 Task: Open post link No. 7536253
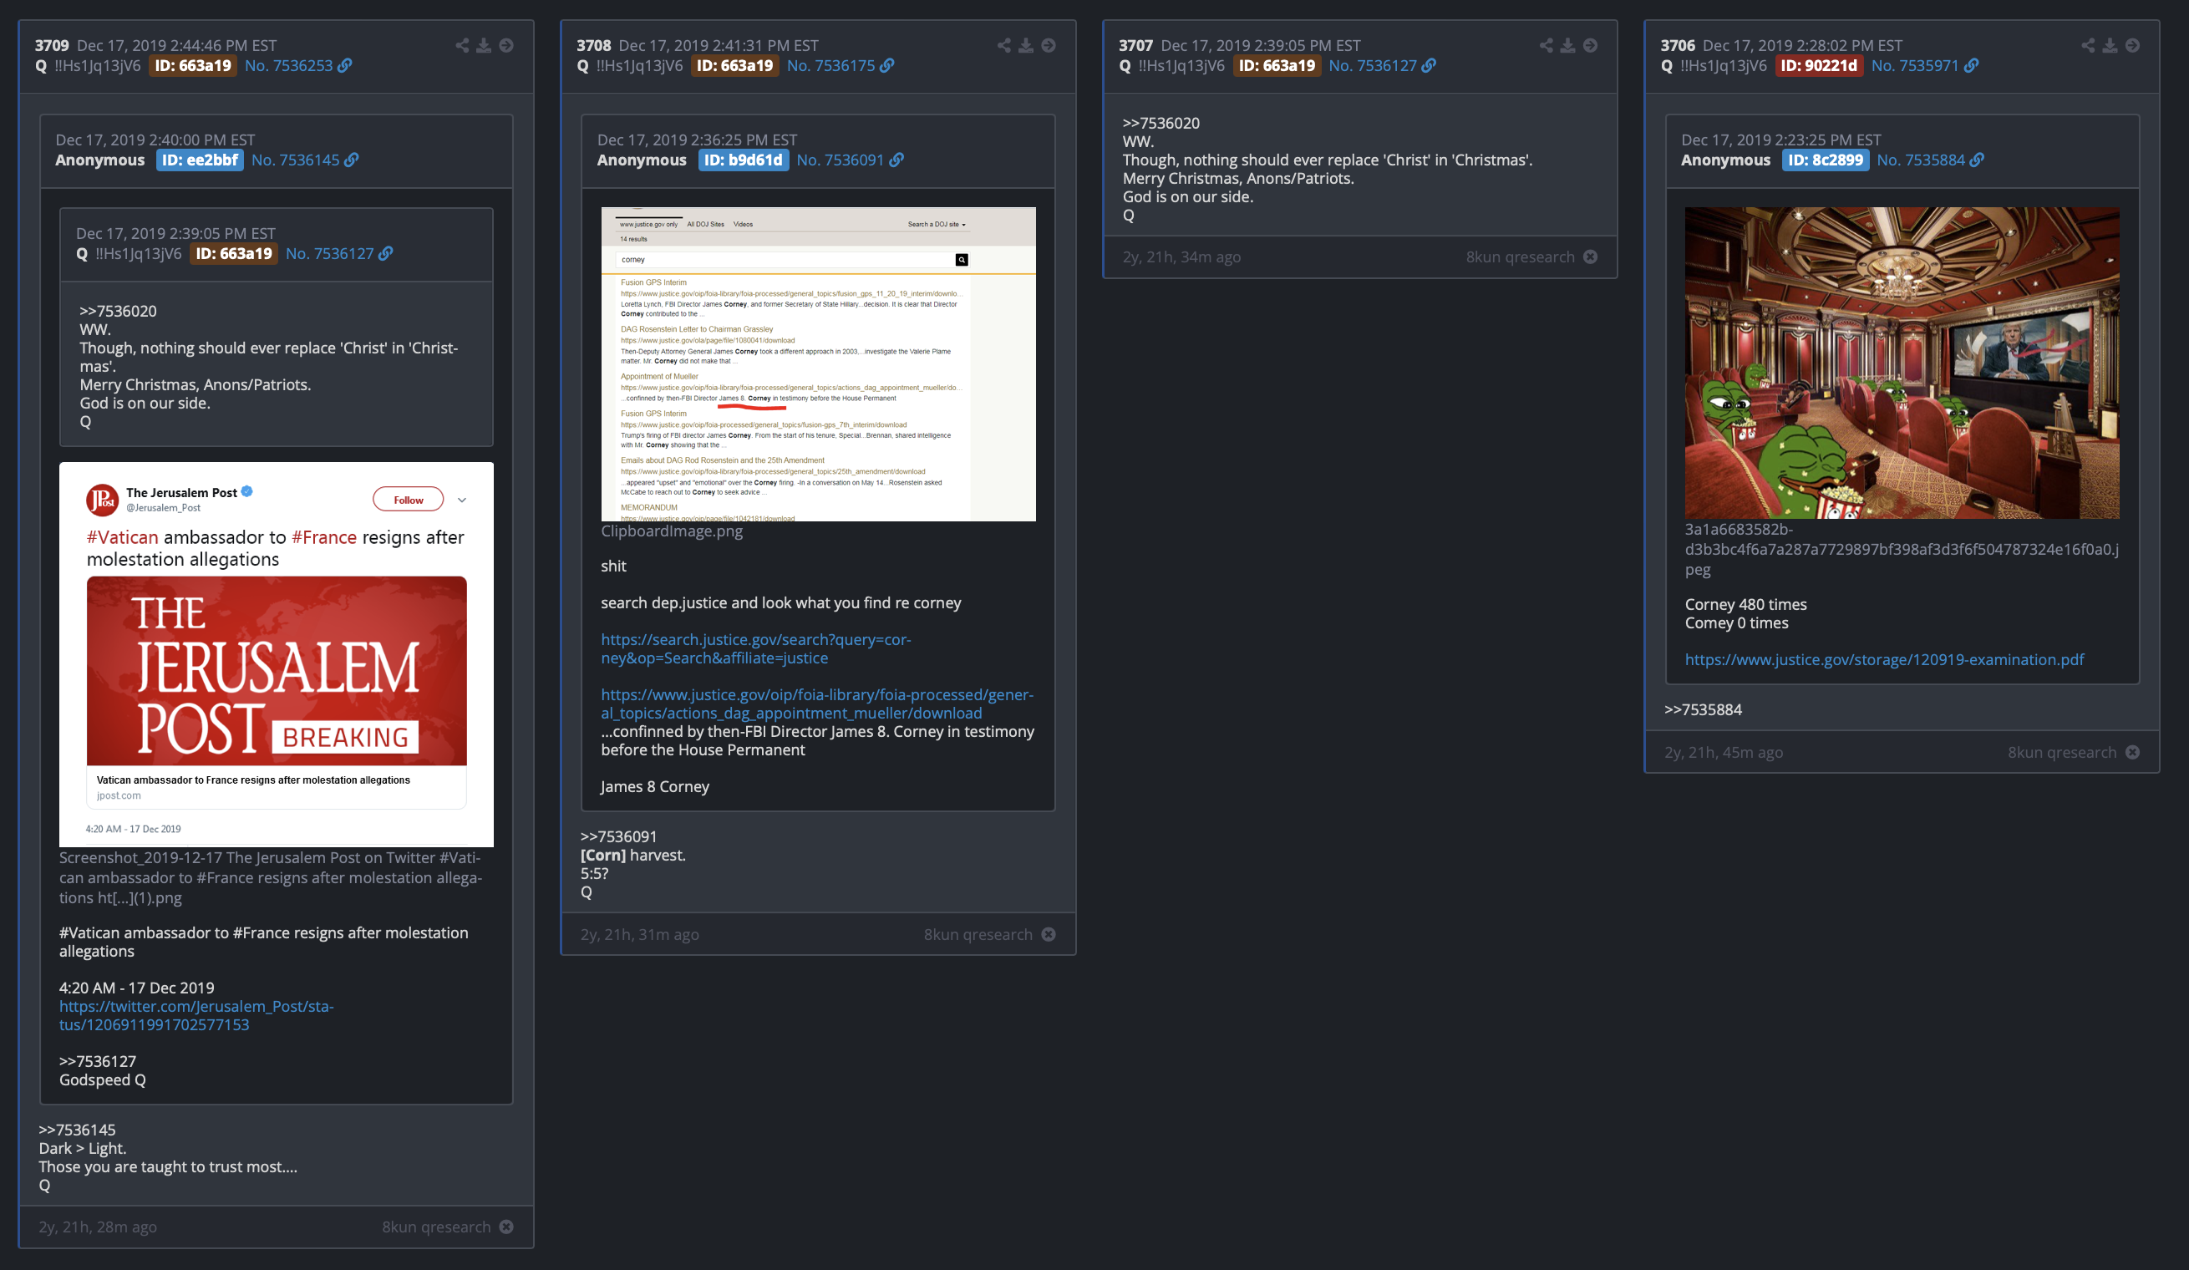tap(288, 65)
